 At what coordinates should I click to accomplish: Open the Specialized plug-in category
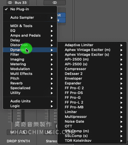30,88
